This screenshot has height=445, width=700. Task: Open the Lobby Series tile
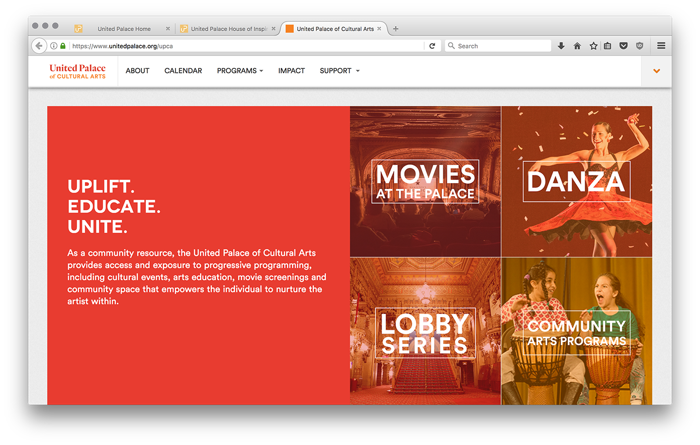coord(425,332)
